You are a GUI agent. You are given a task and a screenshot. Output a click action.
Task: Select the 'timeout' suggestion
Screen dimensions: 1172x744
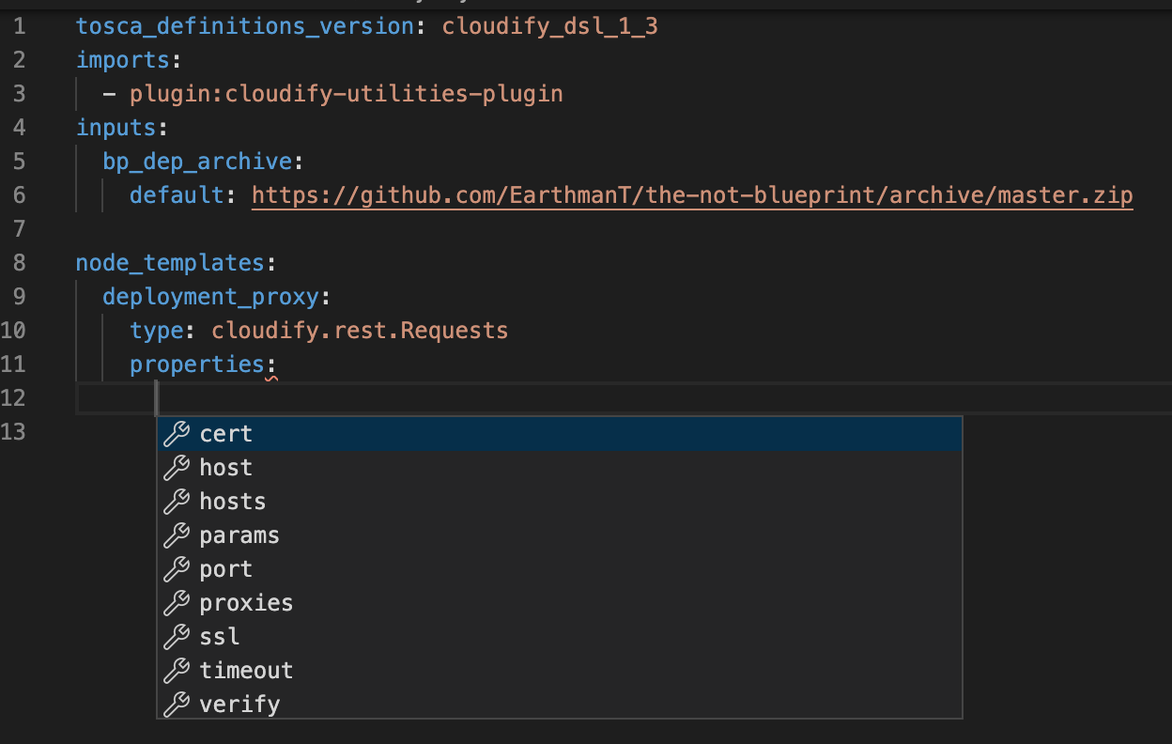click(559, 671)
